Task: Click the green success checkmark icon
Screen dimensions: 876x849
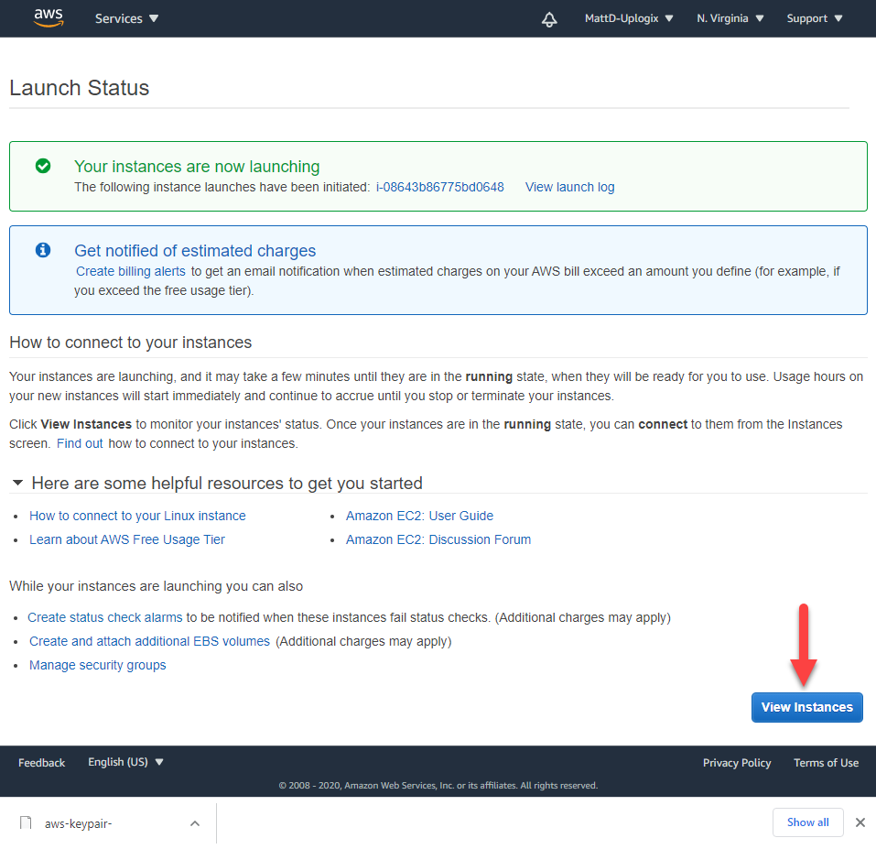Action: click(42, 167)
